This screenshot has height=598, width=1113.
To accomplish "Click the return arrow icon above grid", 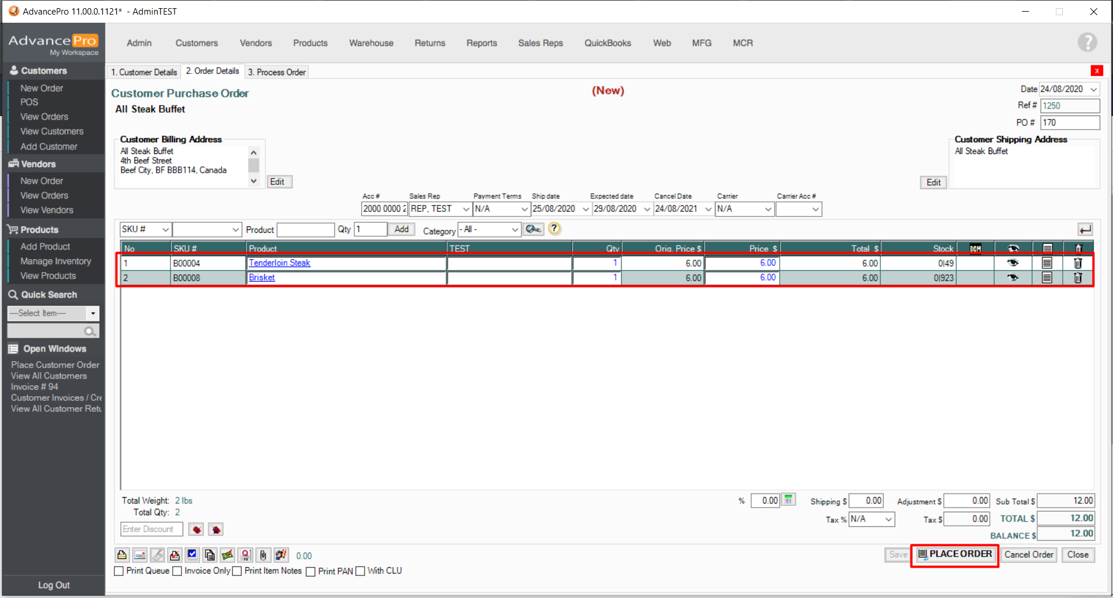I will [1085, 229].
